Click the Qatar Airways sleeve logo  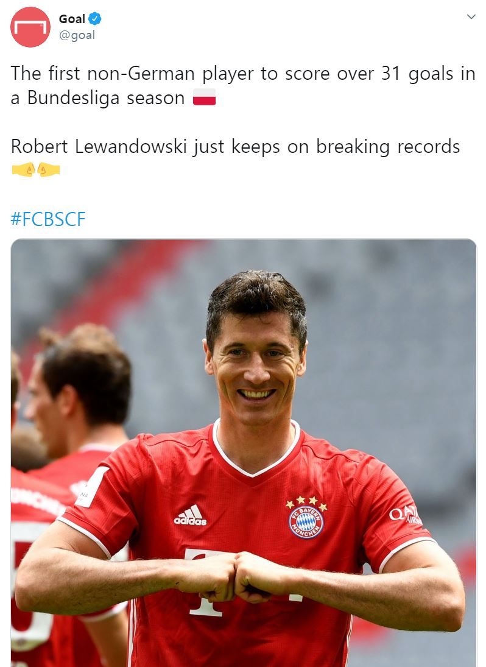(406, 515)
